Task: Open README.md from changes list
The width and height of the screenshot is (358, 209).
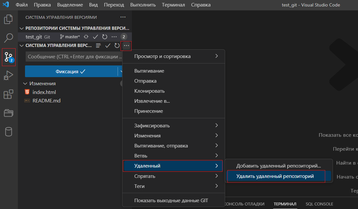Action: click(x=46, y=101)
